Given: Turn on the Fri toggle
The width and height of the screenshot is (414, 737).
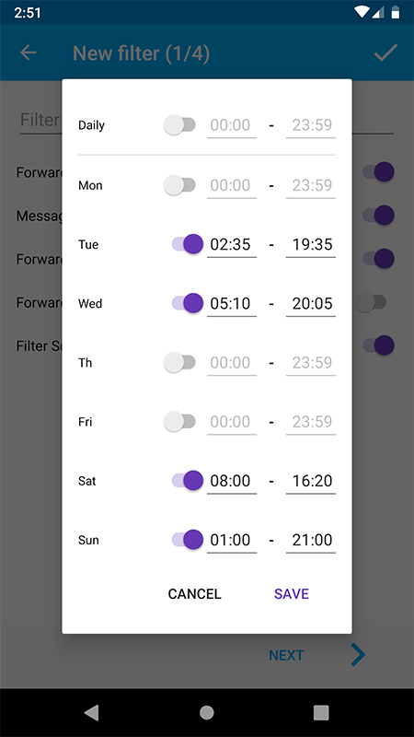Looking at the screenshot, I should [179, 422].
